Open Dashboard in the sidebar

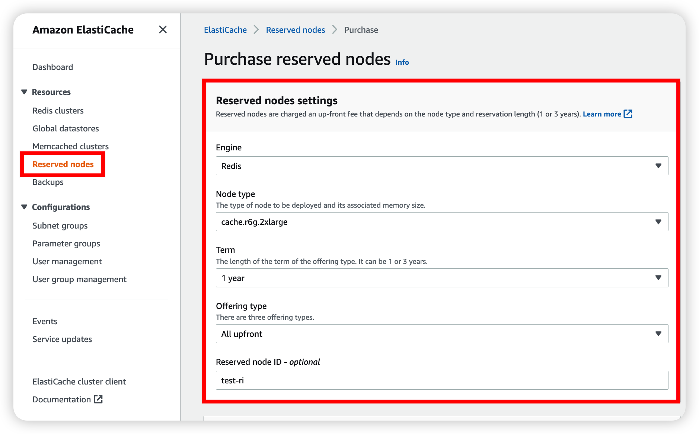[x=53, y=67]
